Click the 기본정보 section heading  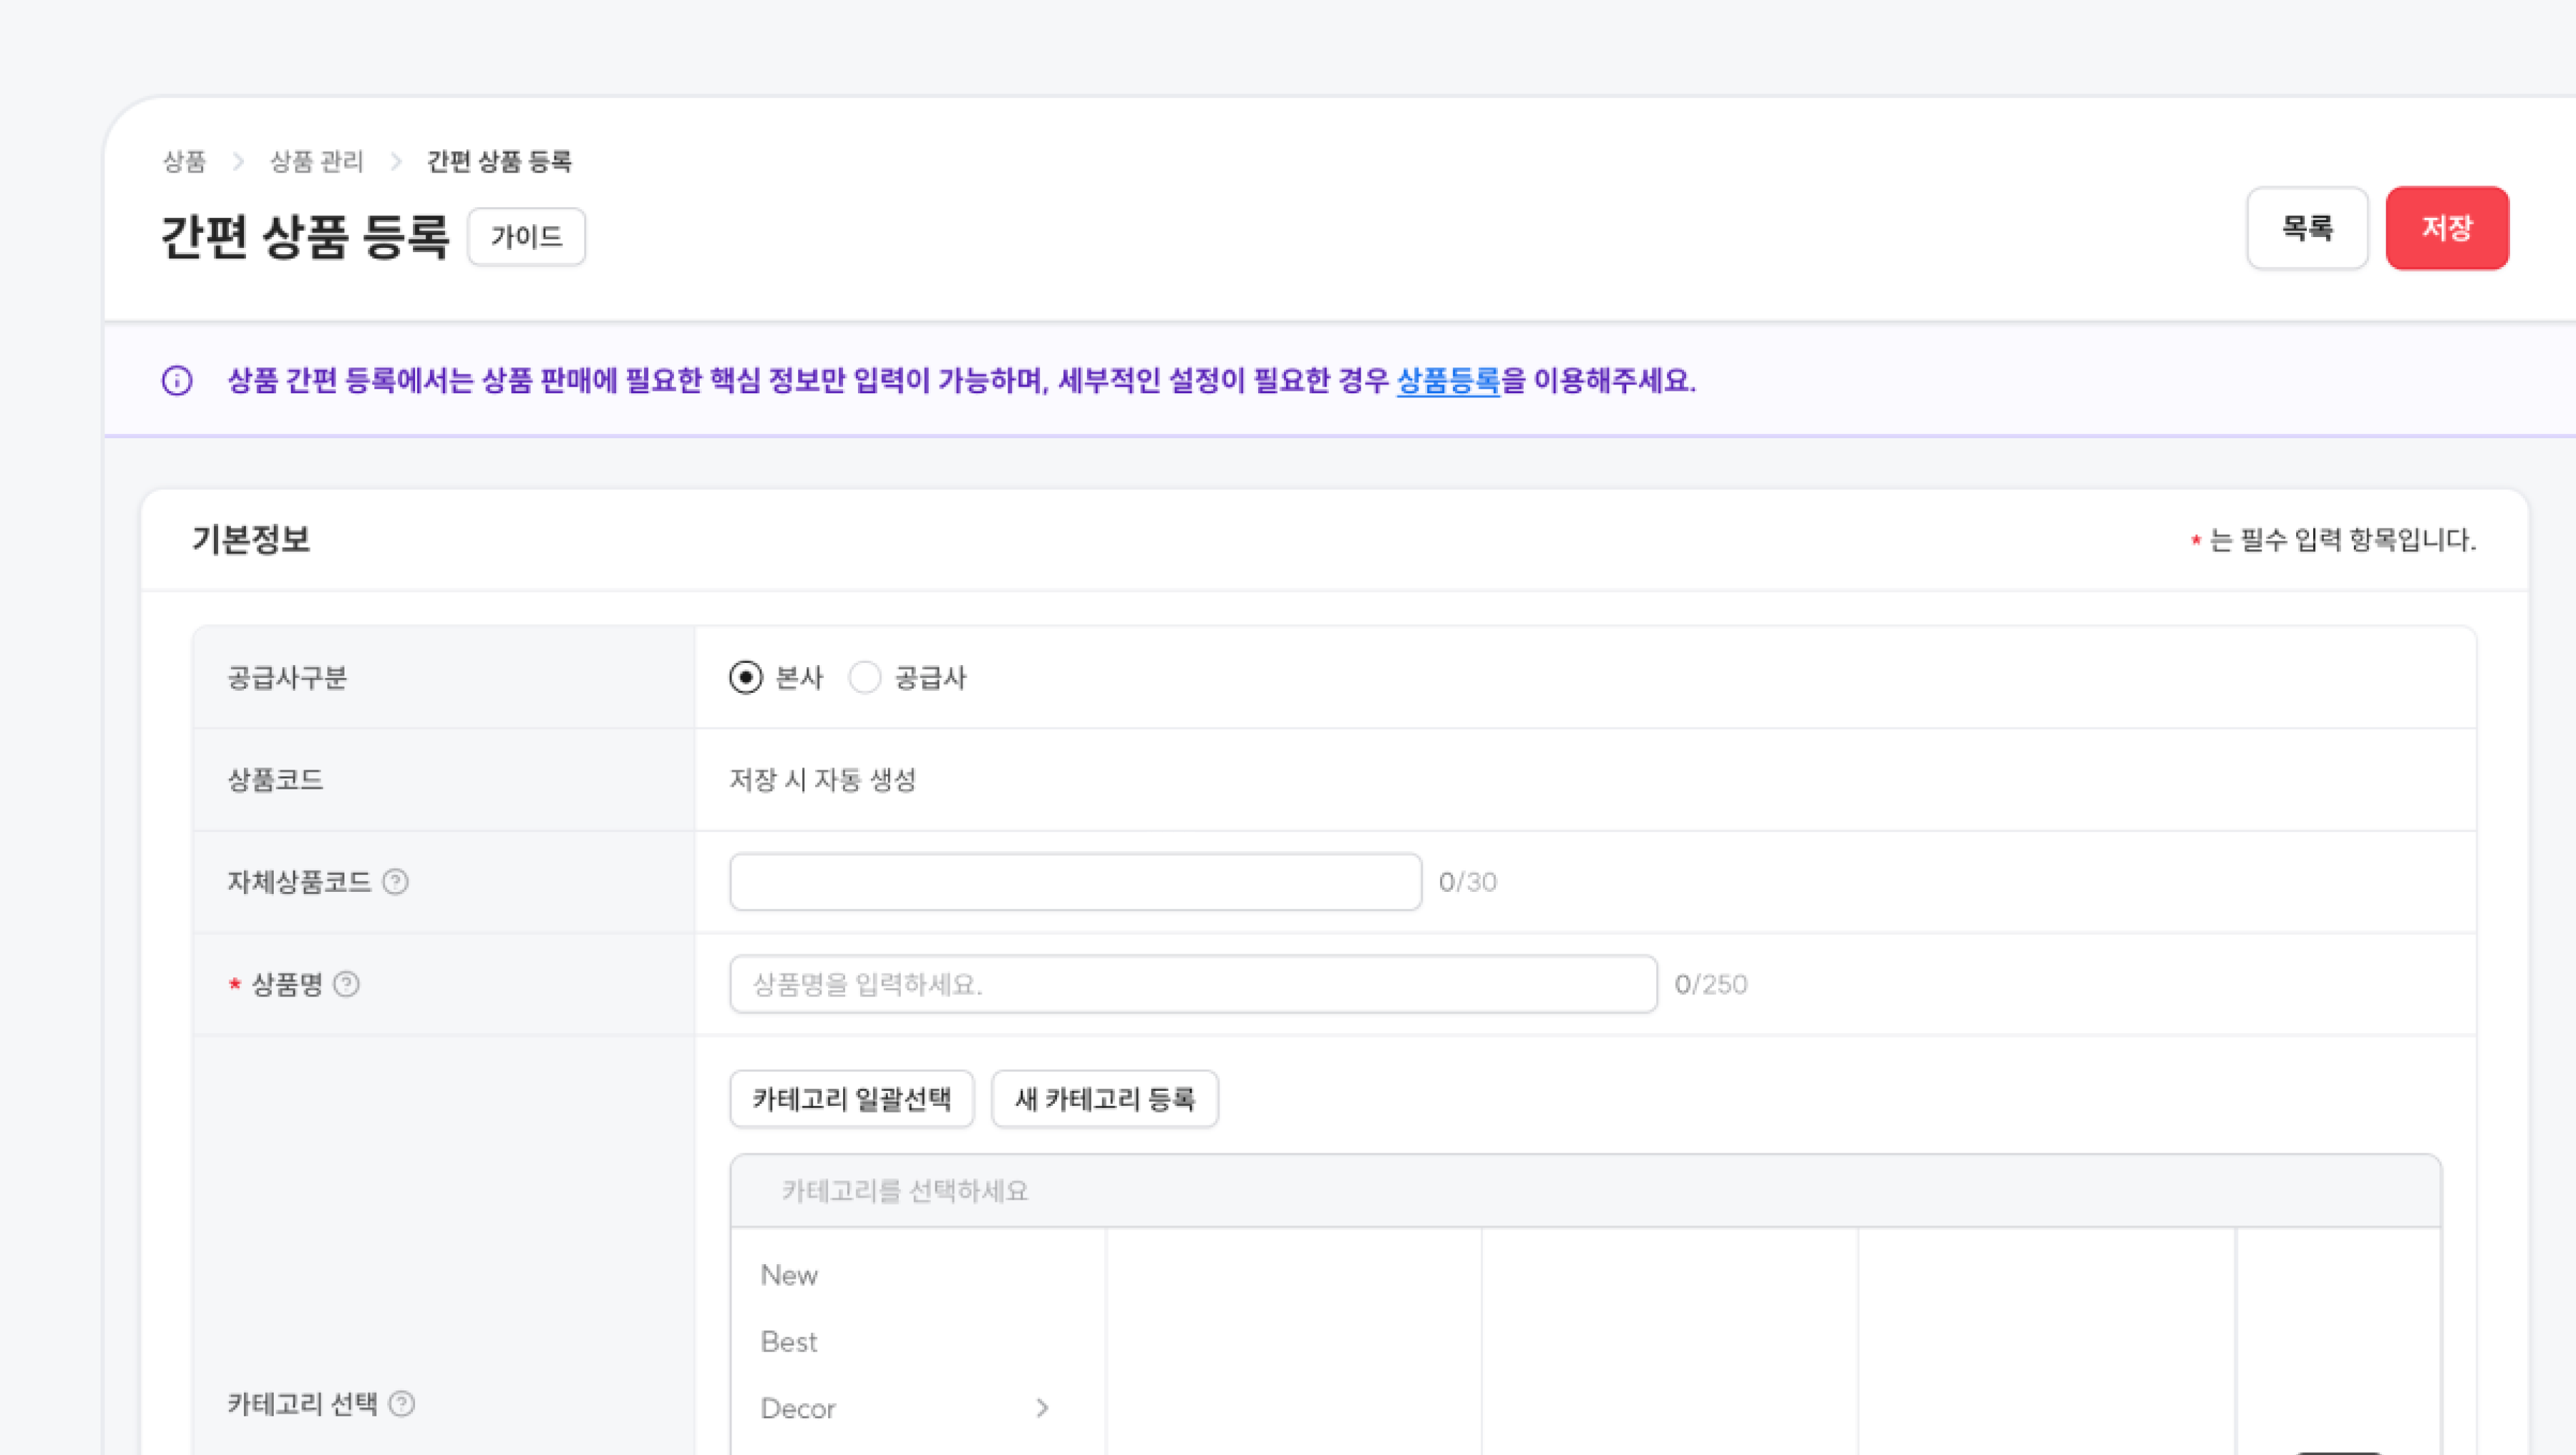251,540
